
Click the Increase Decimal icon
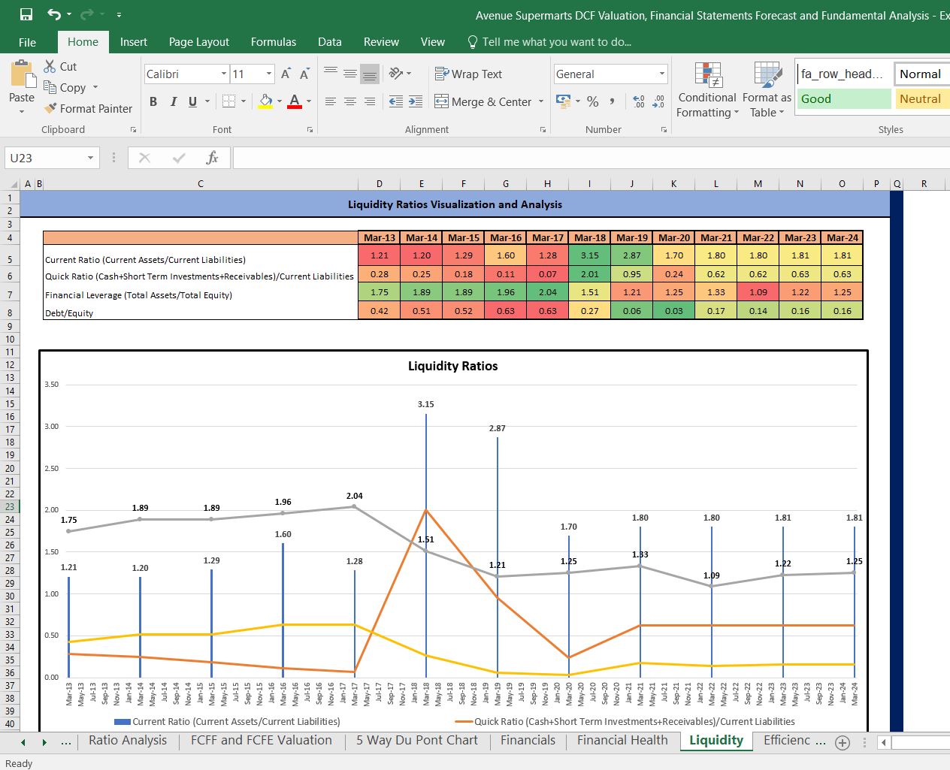[639, 101]
